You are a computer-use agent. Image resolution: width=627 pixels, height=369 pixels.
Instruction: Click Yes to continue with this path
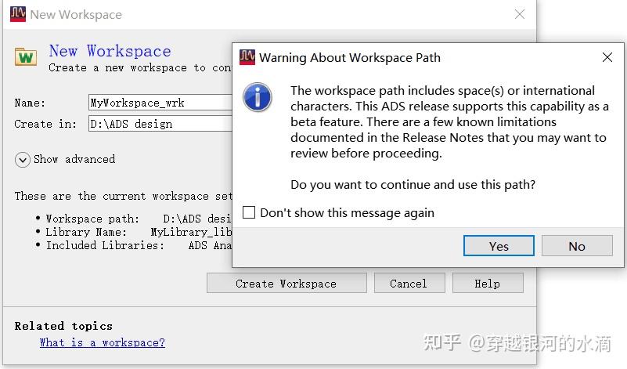[x=499, y=246]
